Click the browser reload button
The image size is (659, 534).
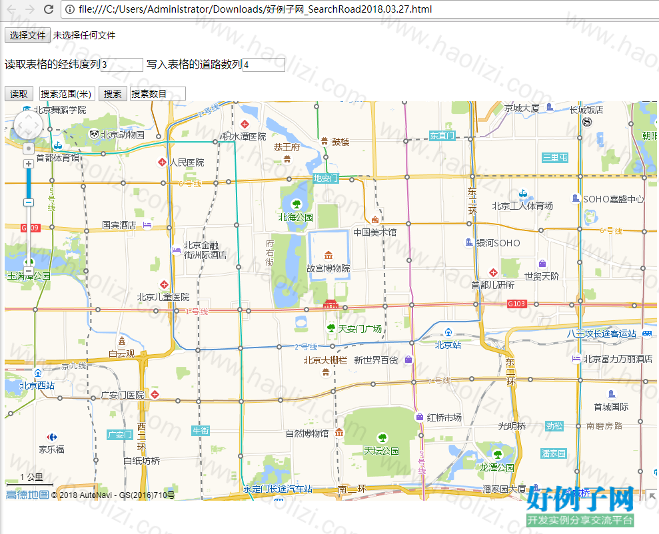tap(49, 9)
